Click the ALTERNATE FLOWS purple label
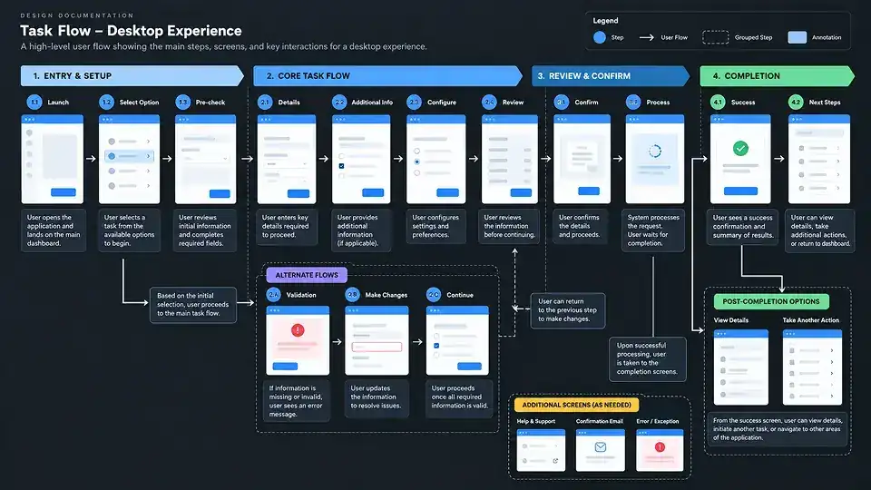871x490 pixels. pos(307,275)
